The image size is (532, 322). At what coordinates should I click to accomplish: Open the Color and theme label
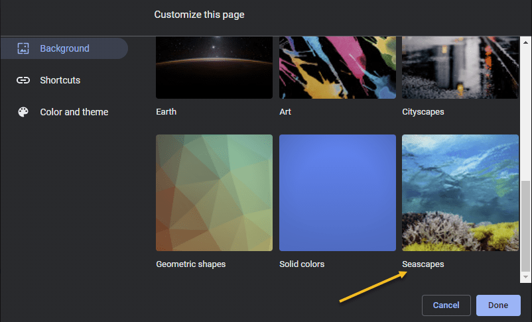[74, 112]
